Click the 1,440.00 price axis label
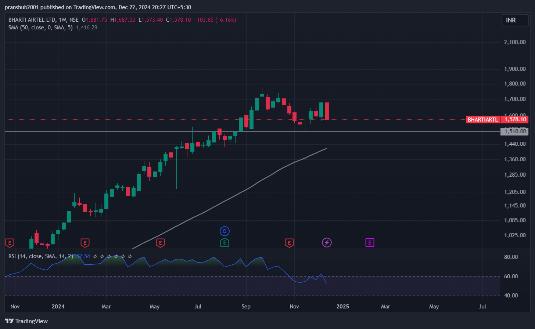This screenshot has height=329, width=535. 515,144
